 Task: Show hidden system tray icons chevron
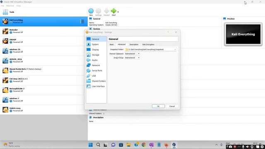pos(216,145)
